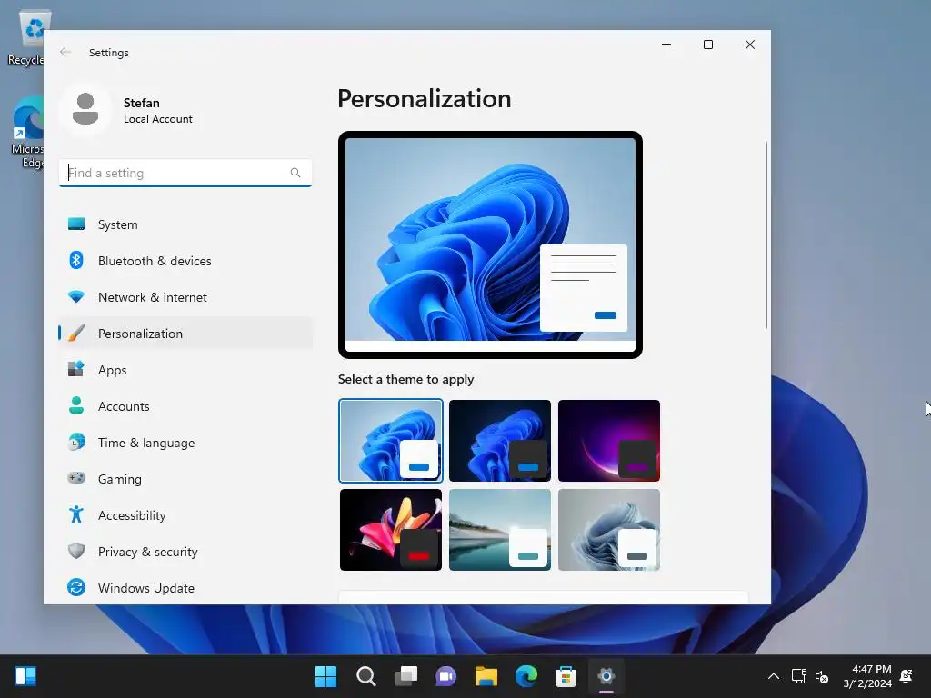Open Bluetooth & devices settings

click(x=185, y=261)
